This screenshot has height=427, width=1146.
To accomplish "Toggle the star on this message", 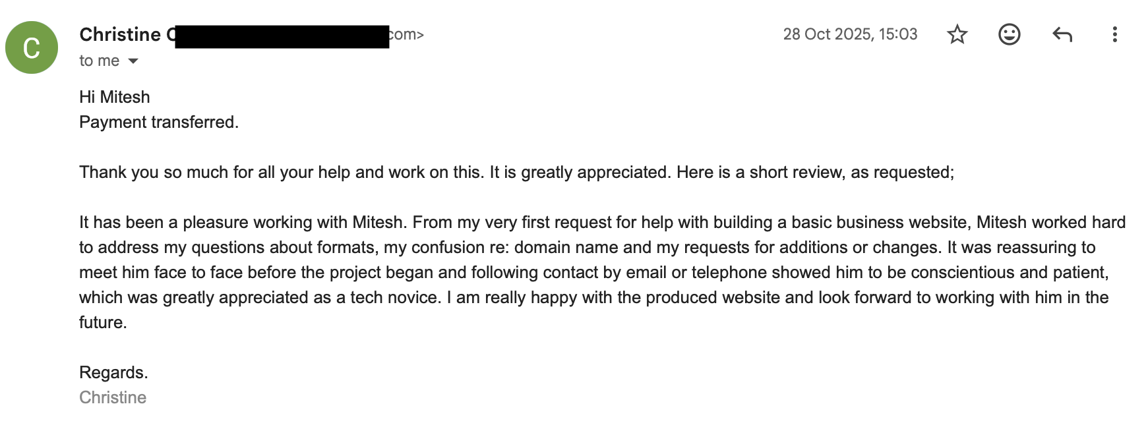I will (x=956, y=35).
